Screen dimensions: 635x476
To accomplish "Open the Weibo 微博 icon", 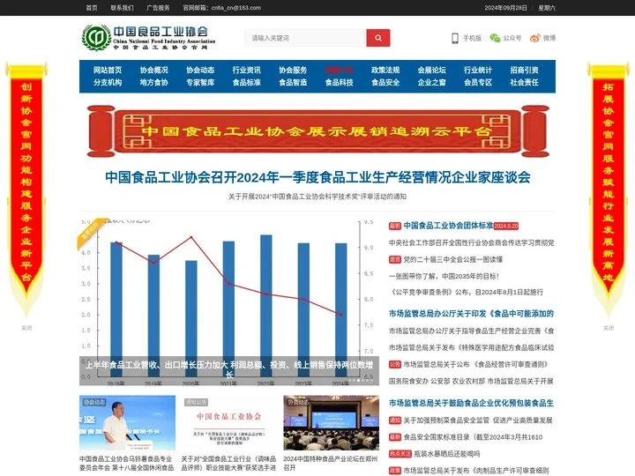I will point(535,38).
